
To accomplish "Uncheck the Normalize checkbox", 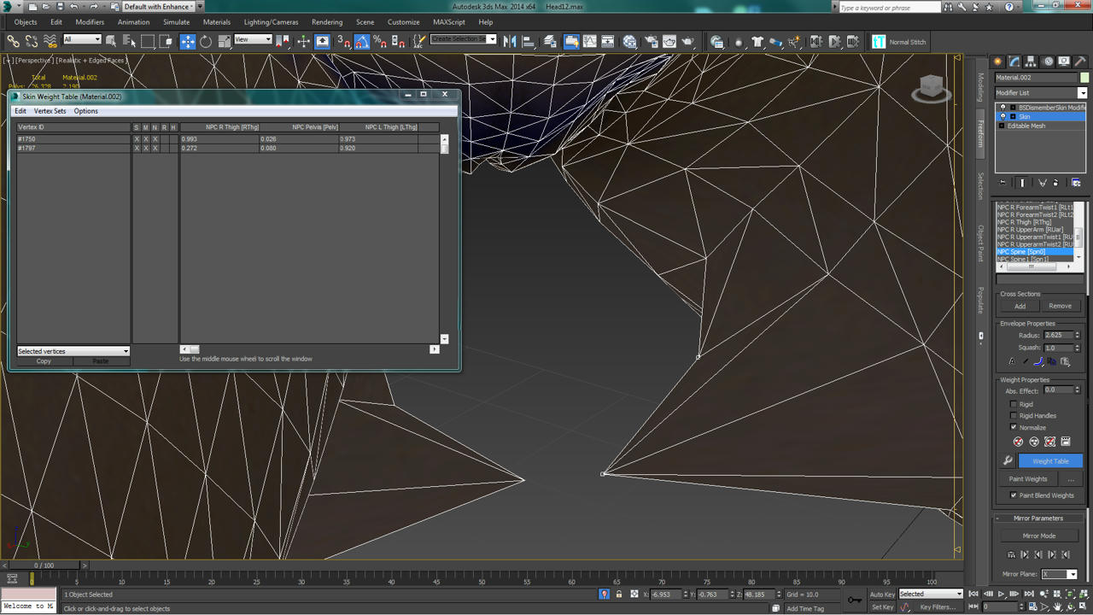I will tap(1014, 427).
